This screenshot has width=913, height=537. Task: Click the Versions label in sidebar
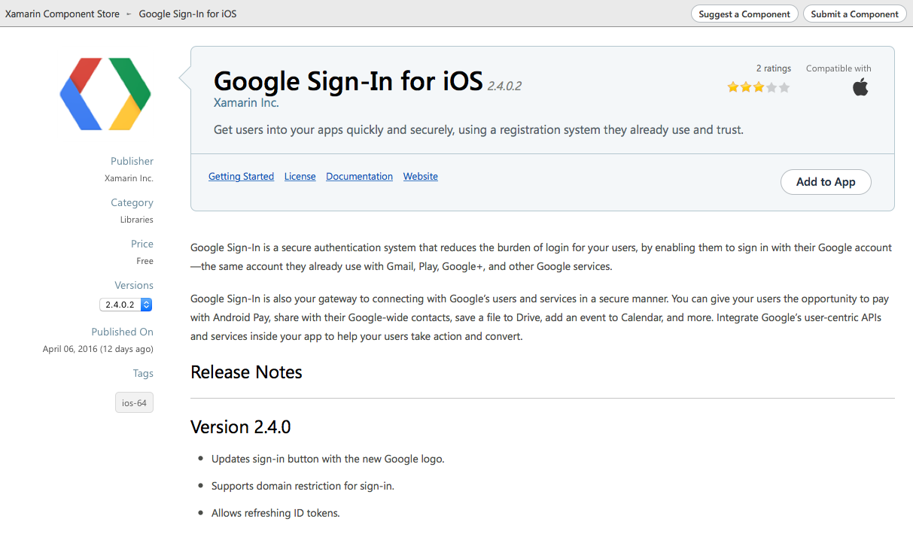pos(134,285)
